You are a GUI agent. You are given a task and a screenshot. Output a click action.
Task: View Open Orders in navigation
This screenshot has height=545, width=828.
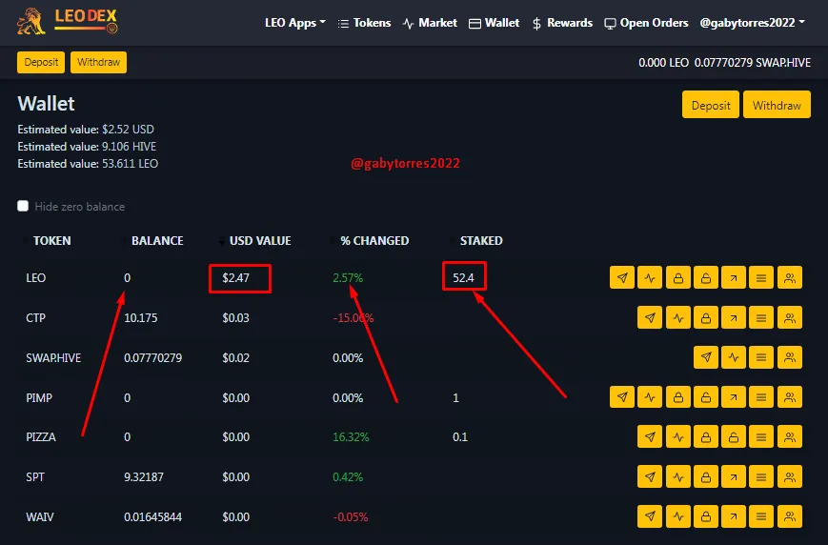tap(646, 23)
